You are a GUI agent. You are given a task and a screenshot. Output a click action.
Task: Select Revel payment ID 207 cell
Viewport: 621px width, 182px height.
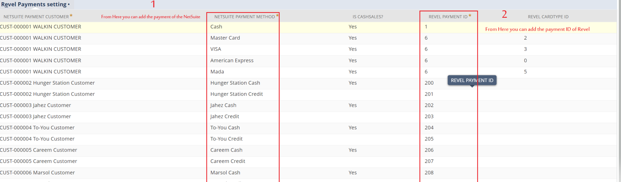pos(429,161)
